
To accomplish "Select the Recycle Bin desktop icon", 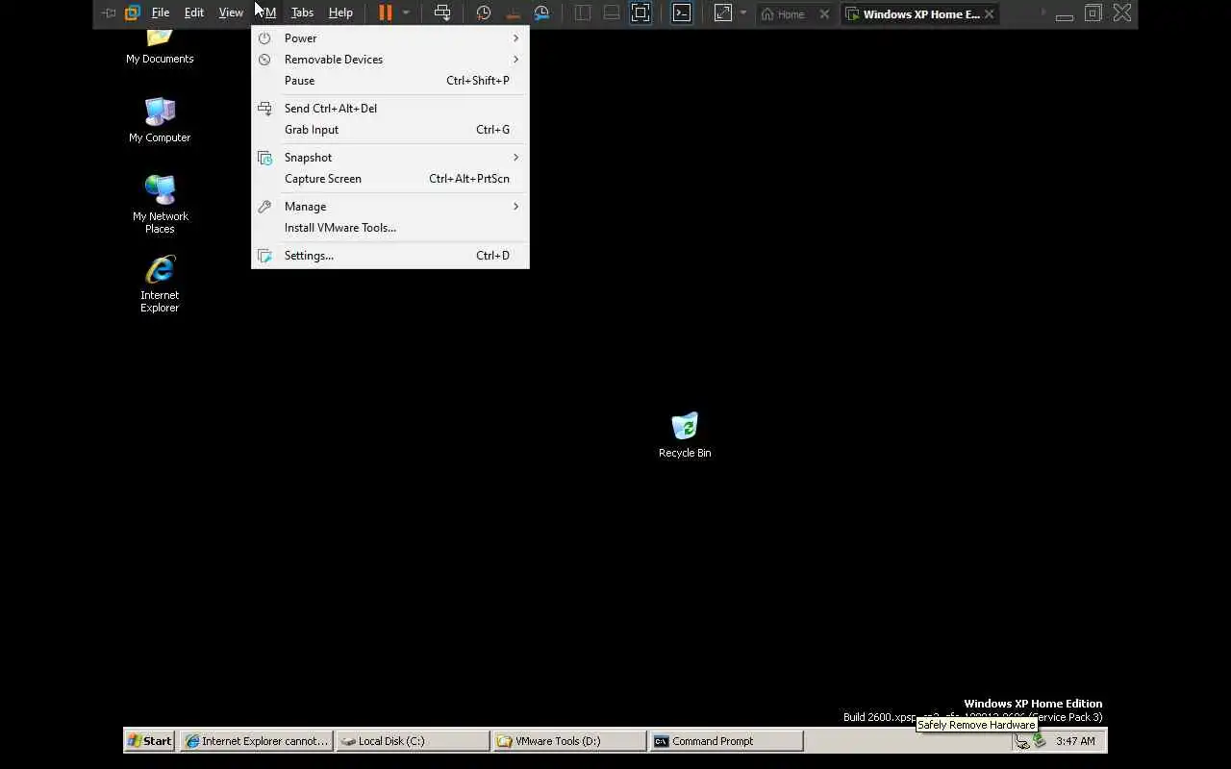I will [685, 435].
